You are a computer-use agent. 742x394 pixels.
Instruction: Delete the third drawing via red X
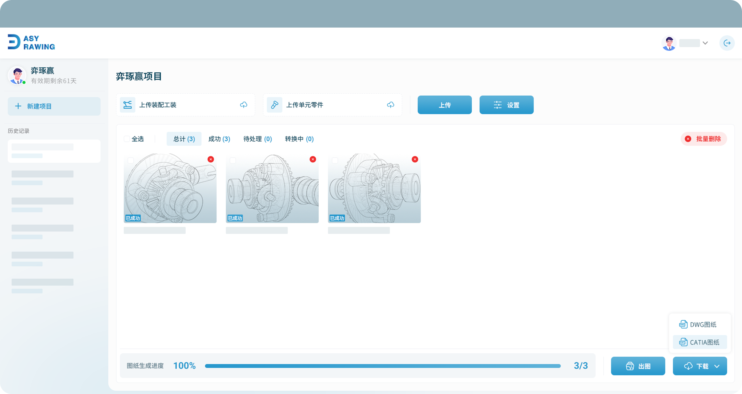[415, 159]
